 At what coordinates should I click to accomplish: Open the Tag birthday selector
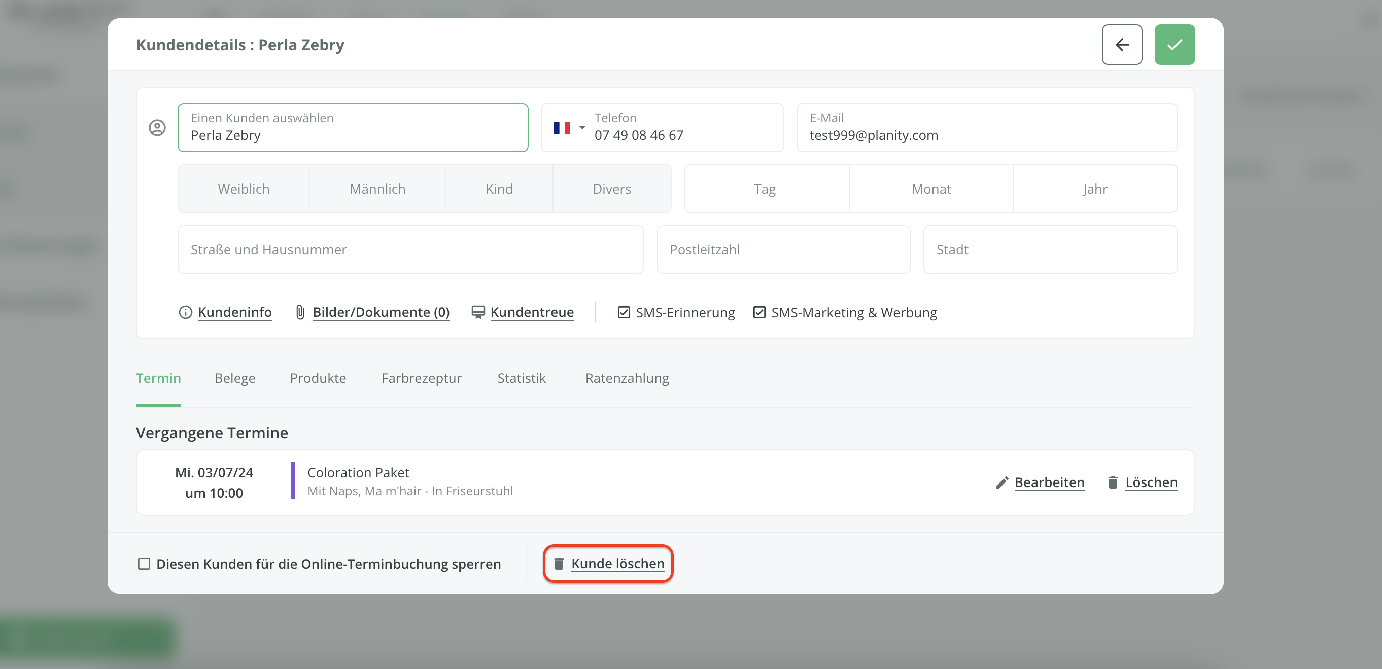coord(765,189)
